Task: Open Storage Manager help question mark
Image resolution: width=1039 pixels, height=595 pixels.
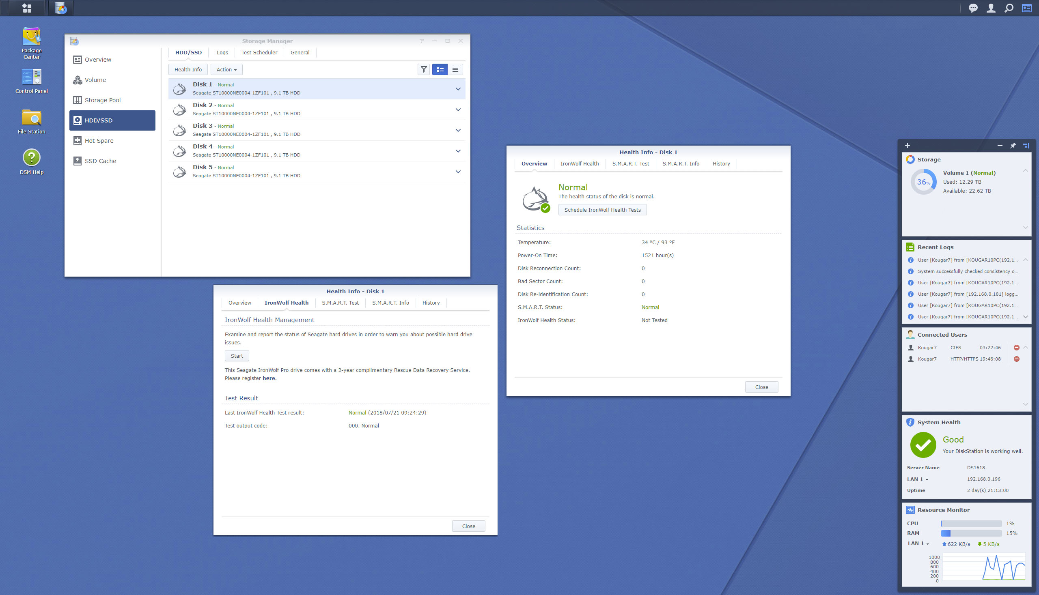Action: (422, 41)
